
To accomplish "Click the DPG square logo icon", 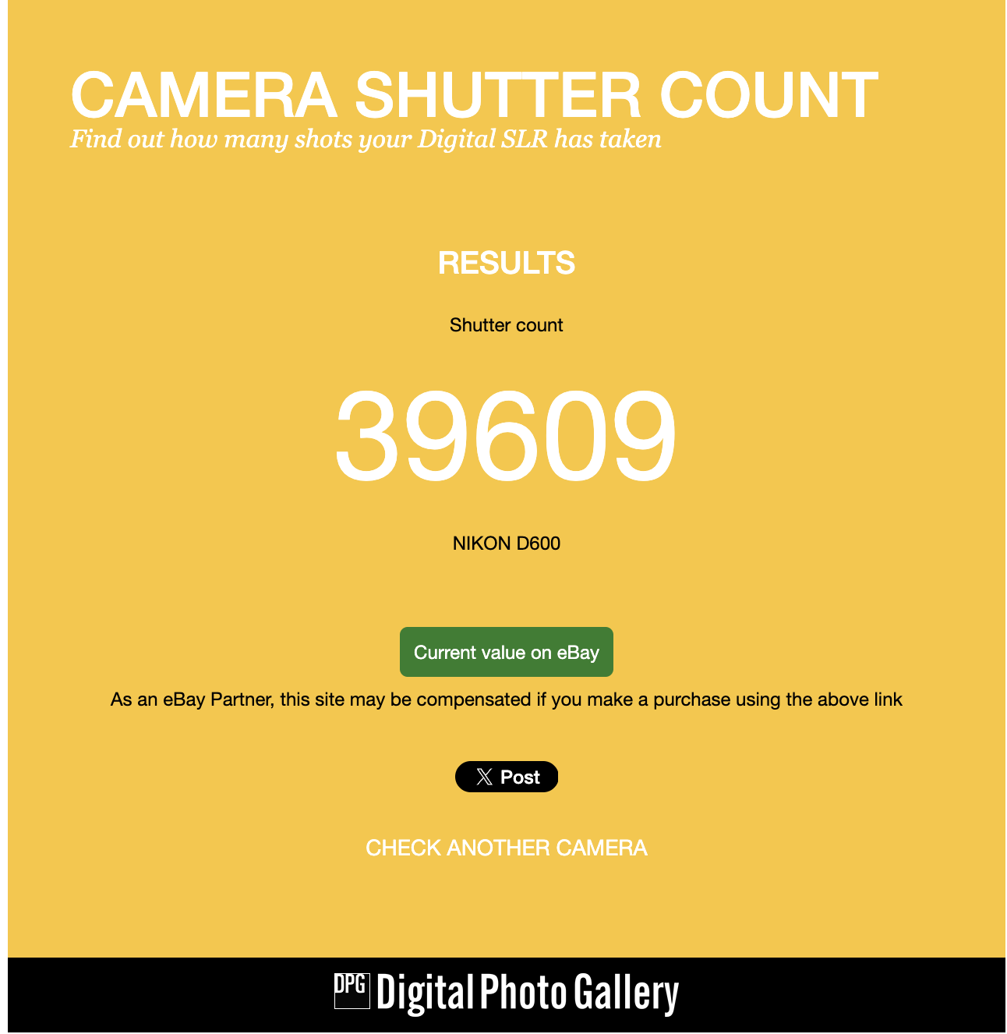I will click(x=352, y=991).
